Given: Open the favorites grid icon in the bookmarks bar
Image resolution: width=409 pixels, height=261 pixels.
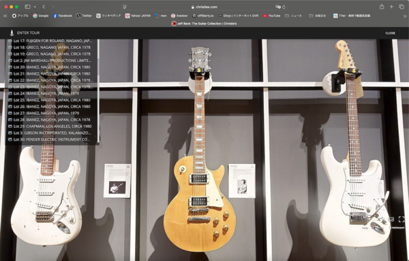Looking at the screenshot, I should tap(5, 16).
